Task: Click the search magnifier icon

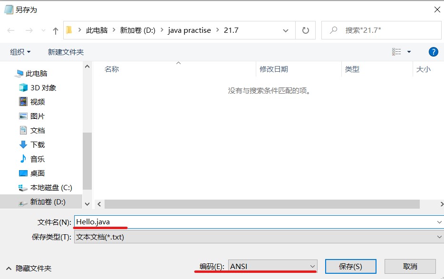Action: pos(334,30)
